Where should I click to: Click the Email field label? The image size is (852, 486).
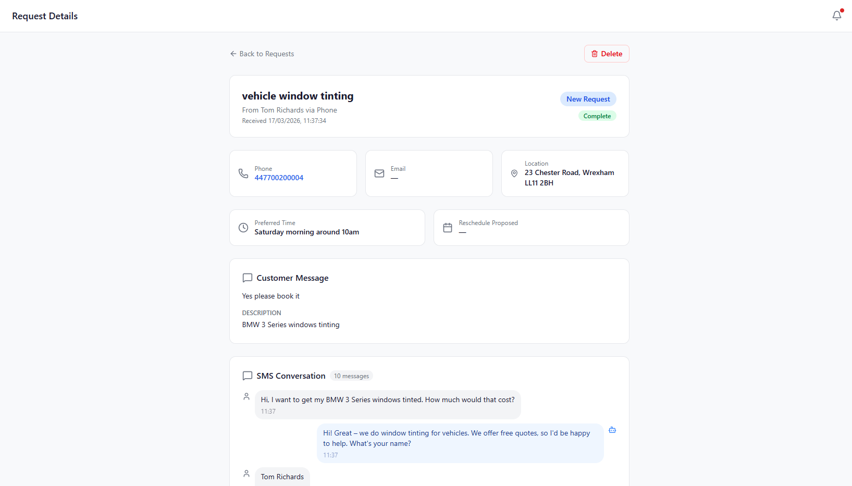coord(398,169)
